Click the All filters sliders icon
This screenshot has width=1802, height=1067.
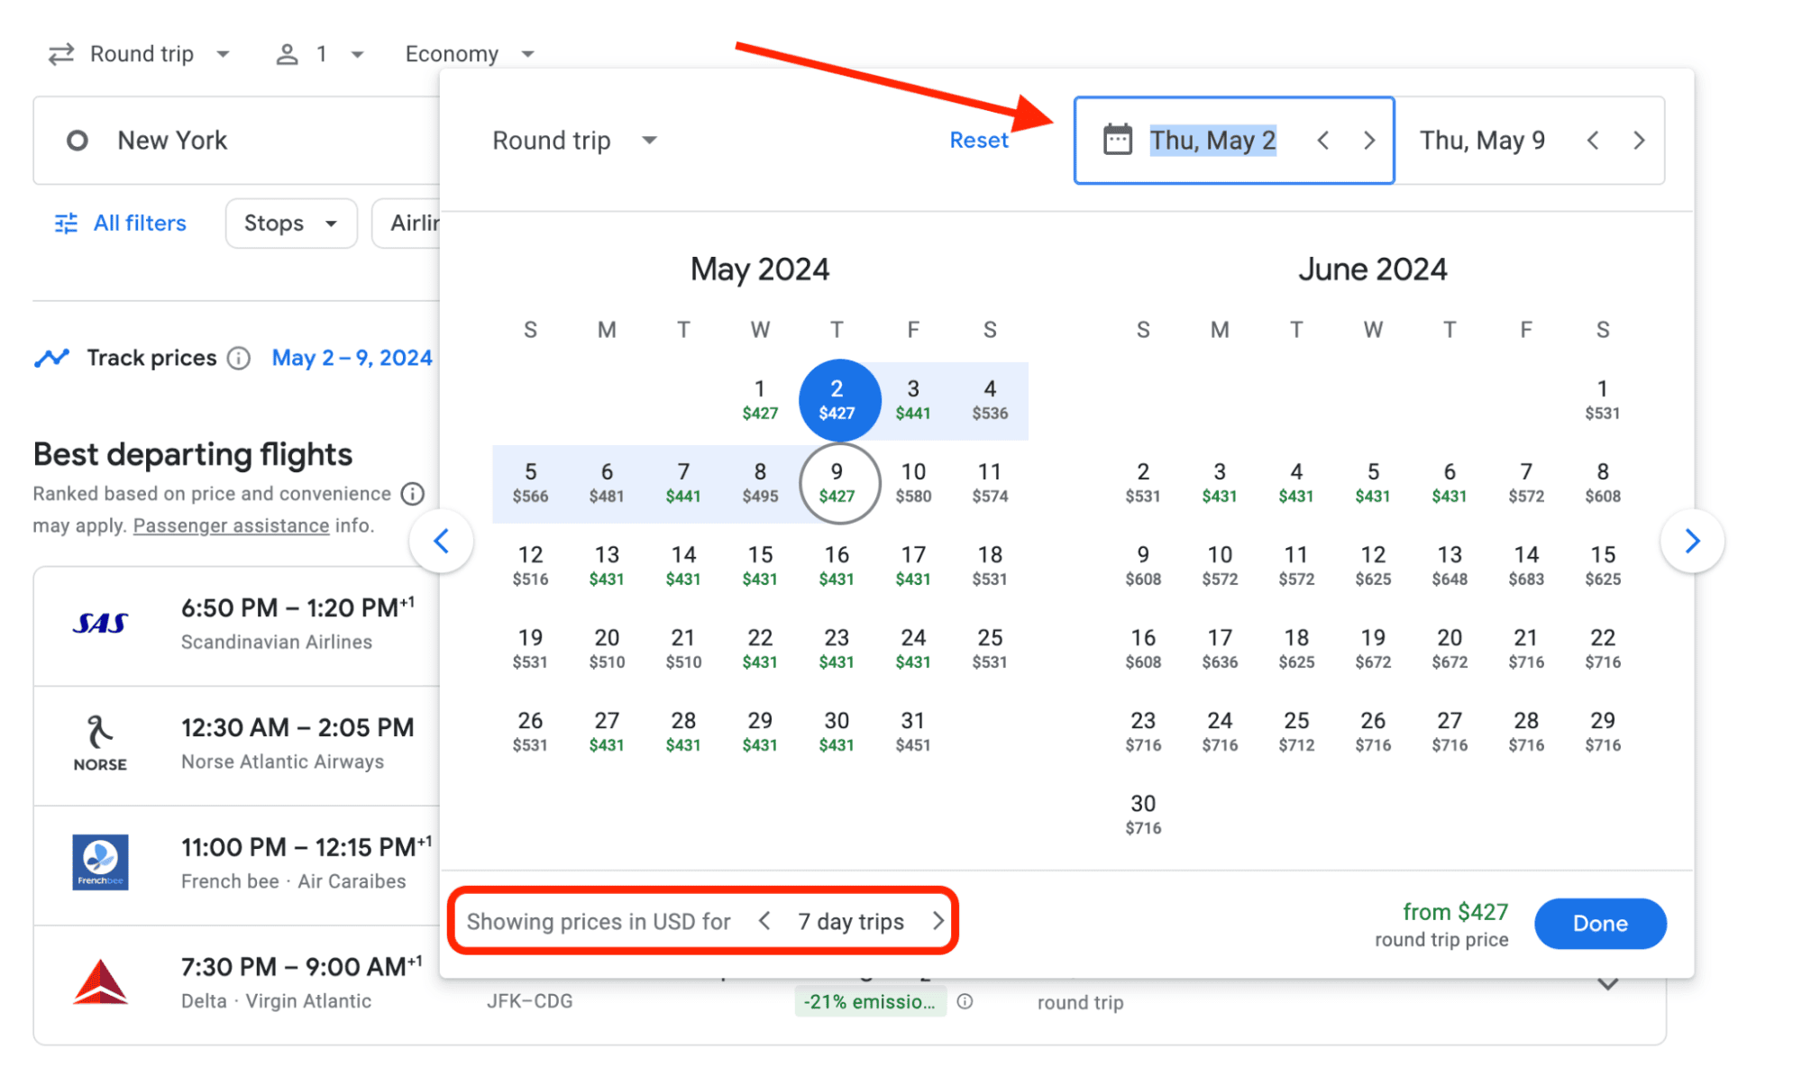[66, 223]
